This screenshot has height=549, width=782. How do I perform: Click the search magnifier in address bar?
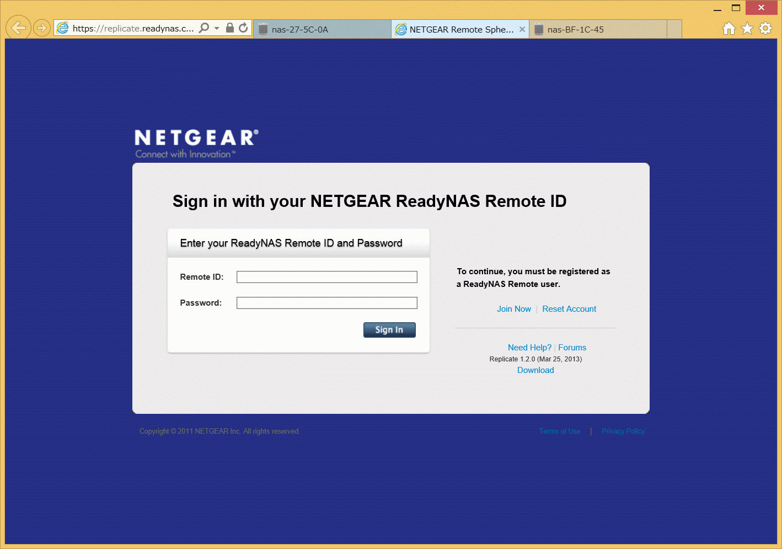(x=204, y=28)
